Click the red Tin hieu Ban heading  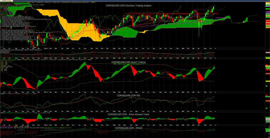pos(3,29)
